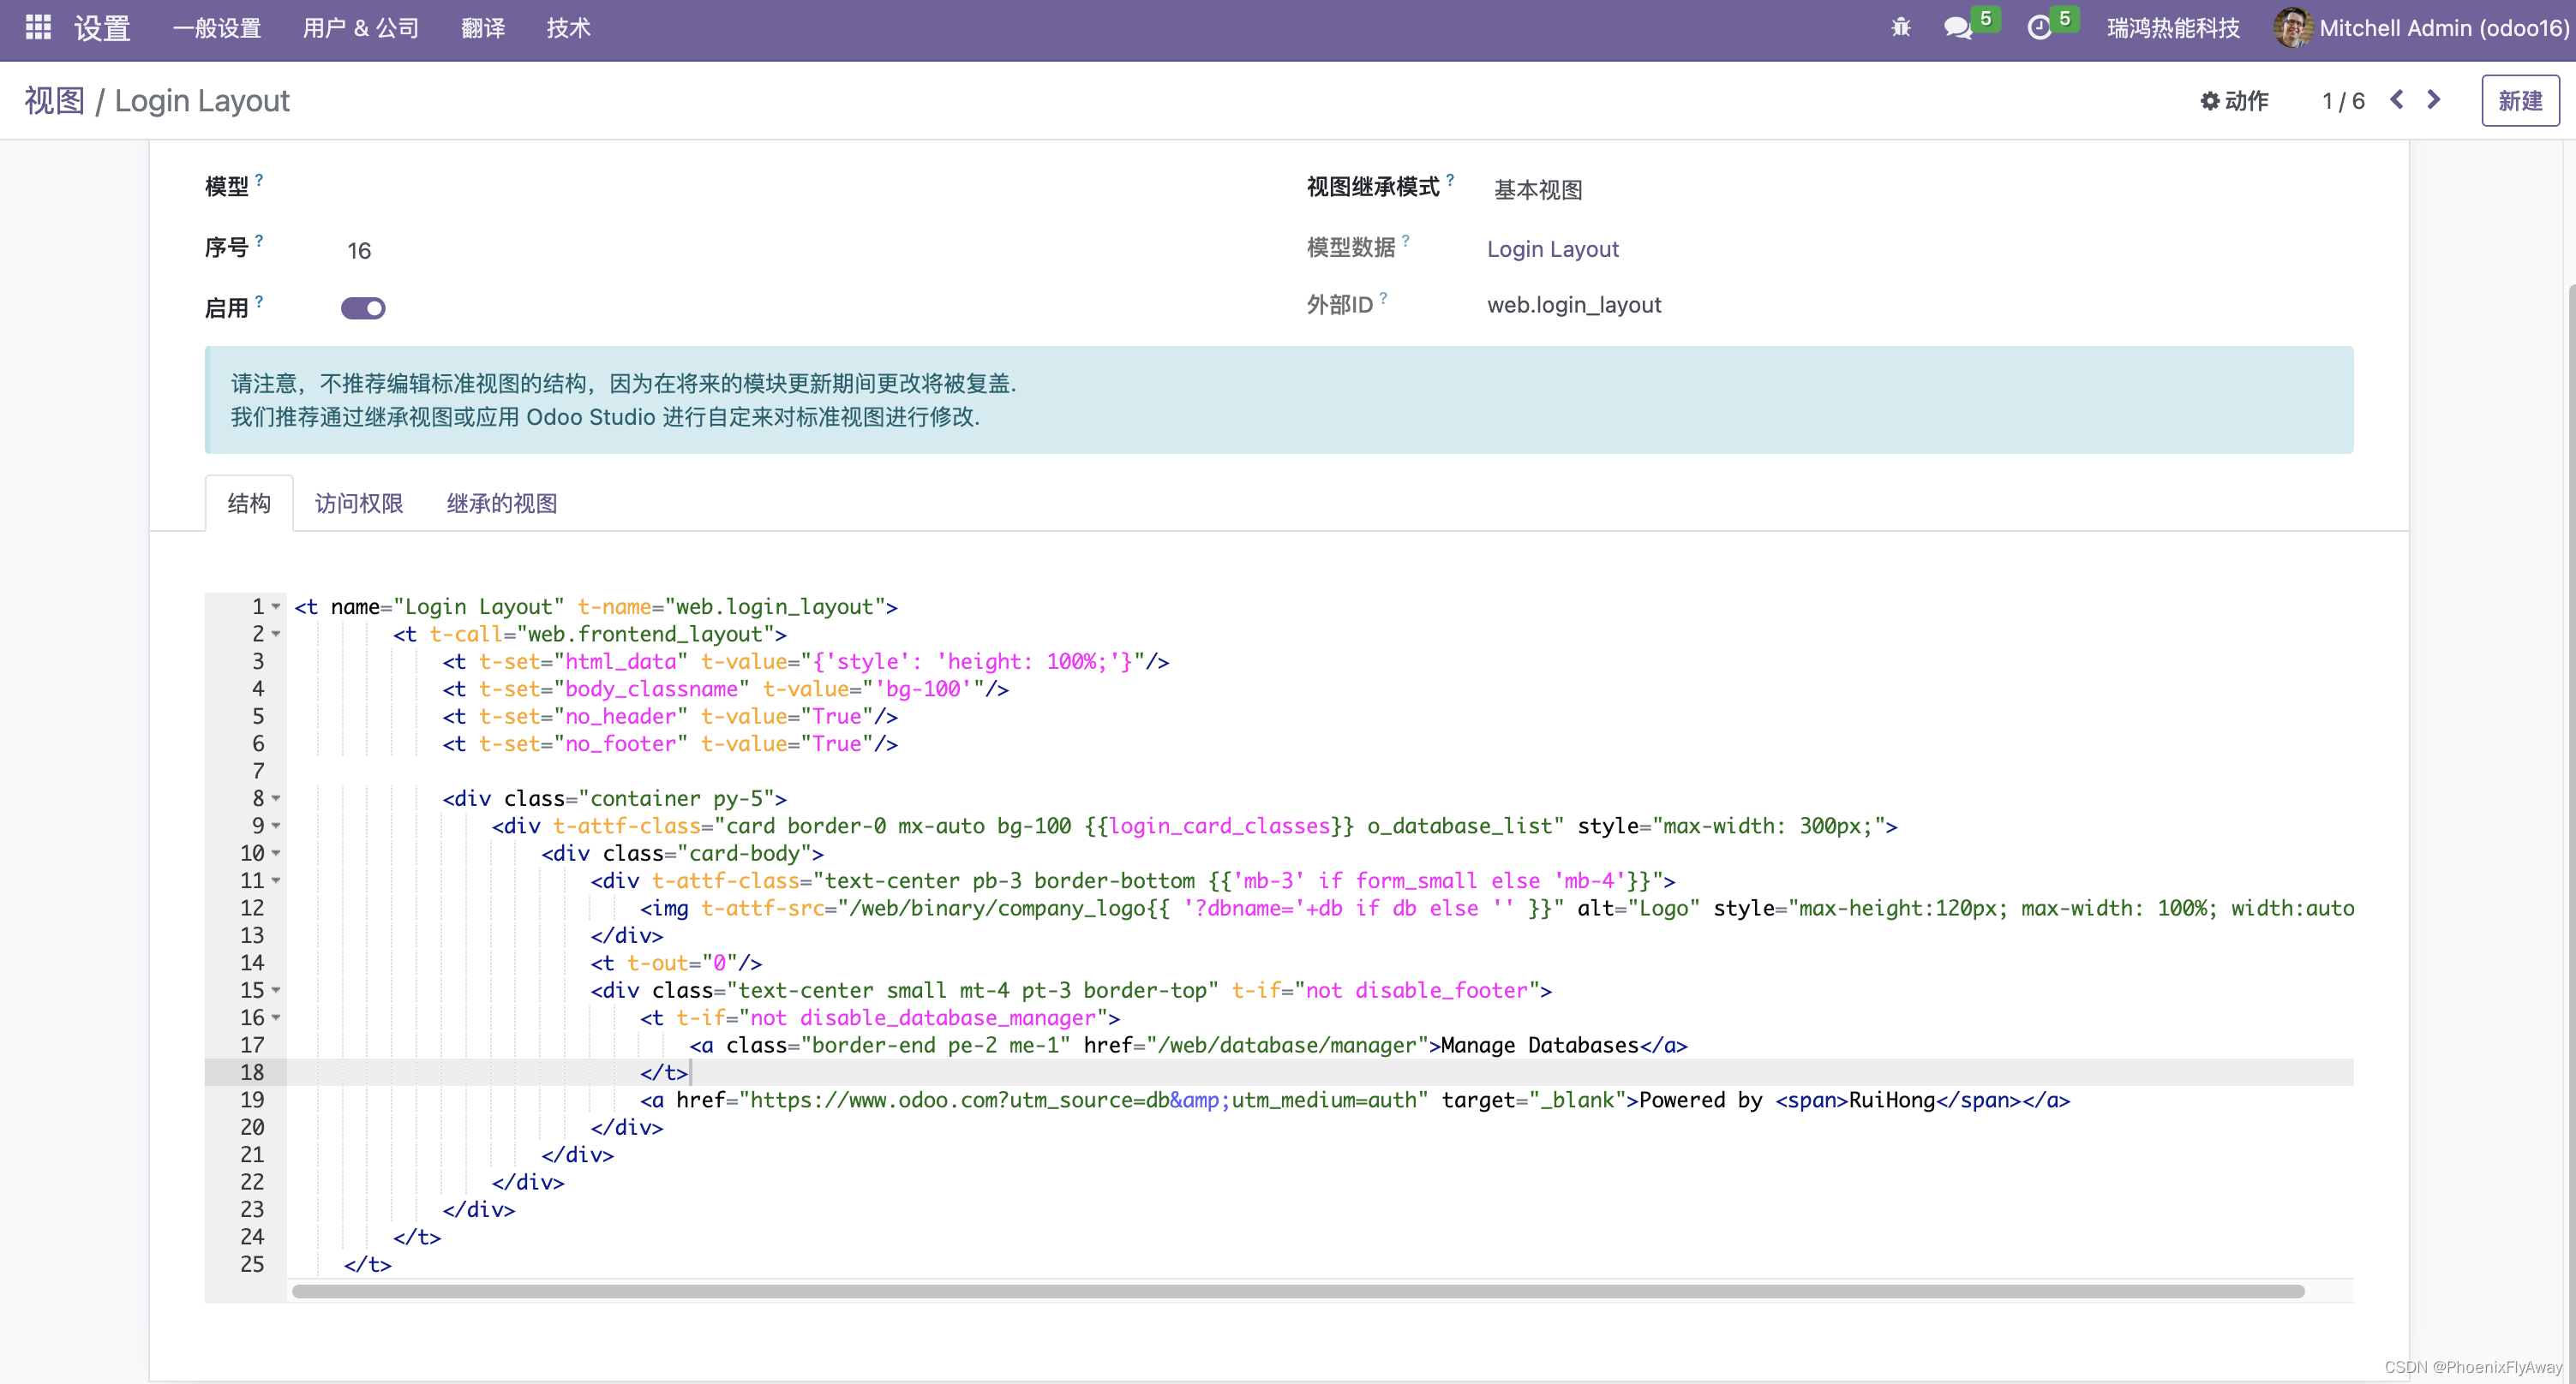Select the 继承的视图 inherited views tab

(505, 503)
